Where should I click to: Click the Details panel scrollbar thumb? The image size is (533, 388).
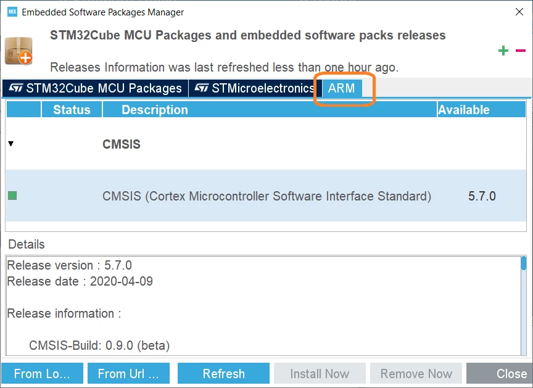[x=524, y=263]
